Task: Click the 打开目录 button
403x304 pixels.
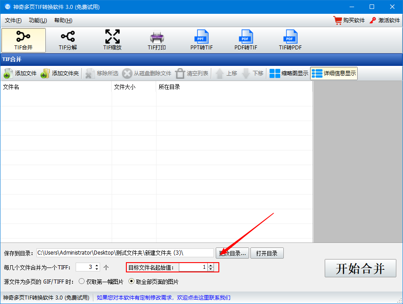Action: (267, 253)
